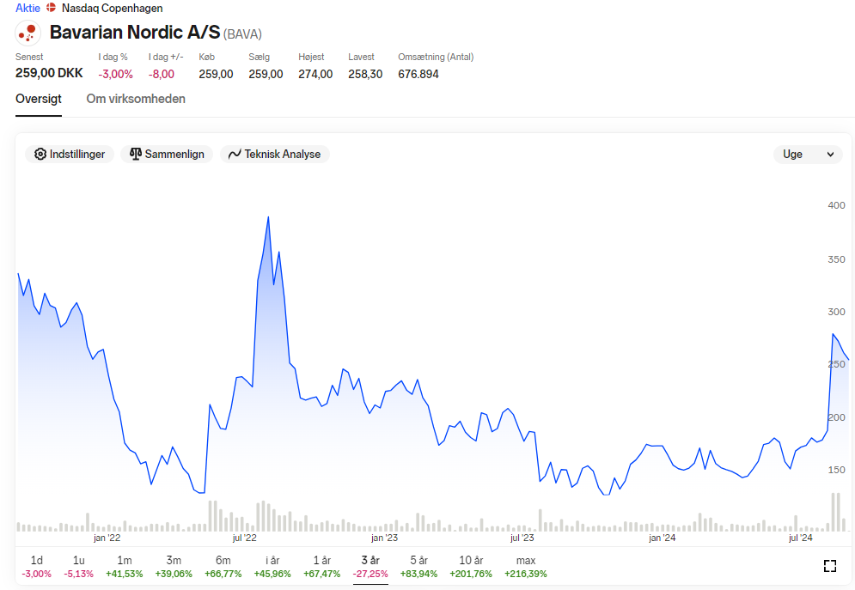Click the Omsætning (Antal) label
855x590 pixels.
(x=436, y=57)
